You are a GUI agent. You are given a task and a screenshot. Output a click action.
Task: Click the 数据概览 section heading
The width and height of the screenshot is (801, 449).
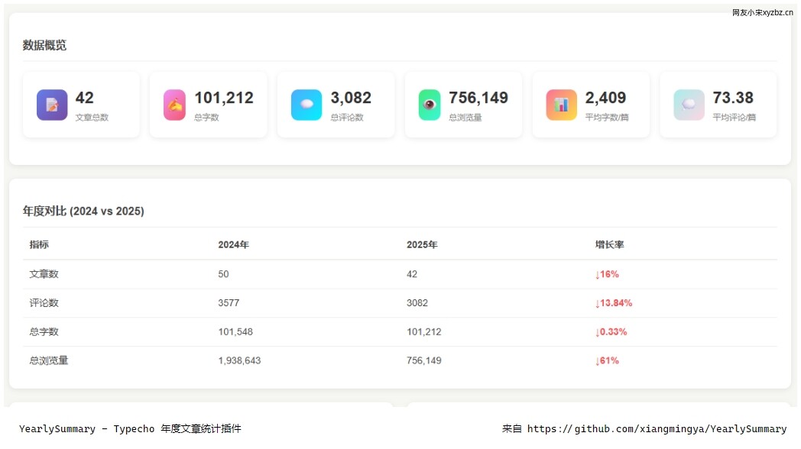(44, 45)
